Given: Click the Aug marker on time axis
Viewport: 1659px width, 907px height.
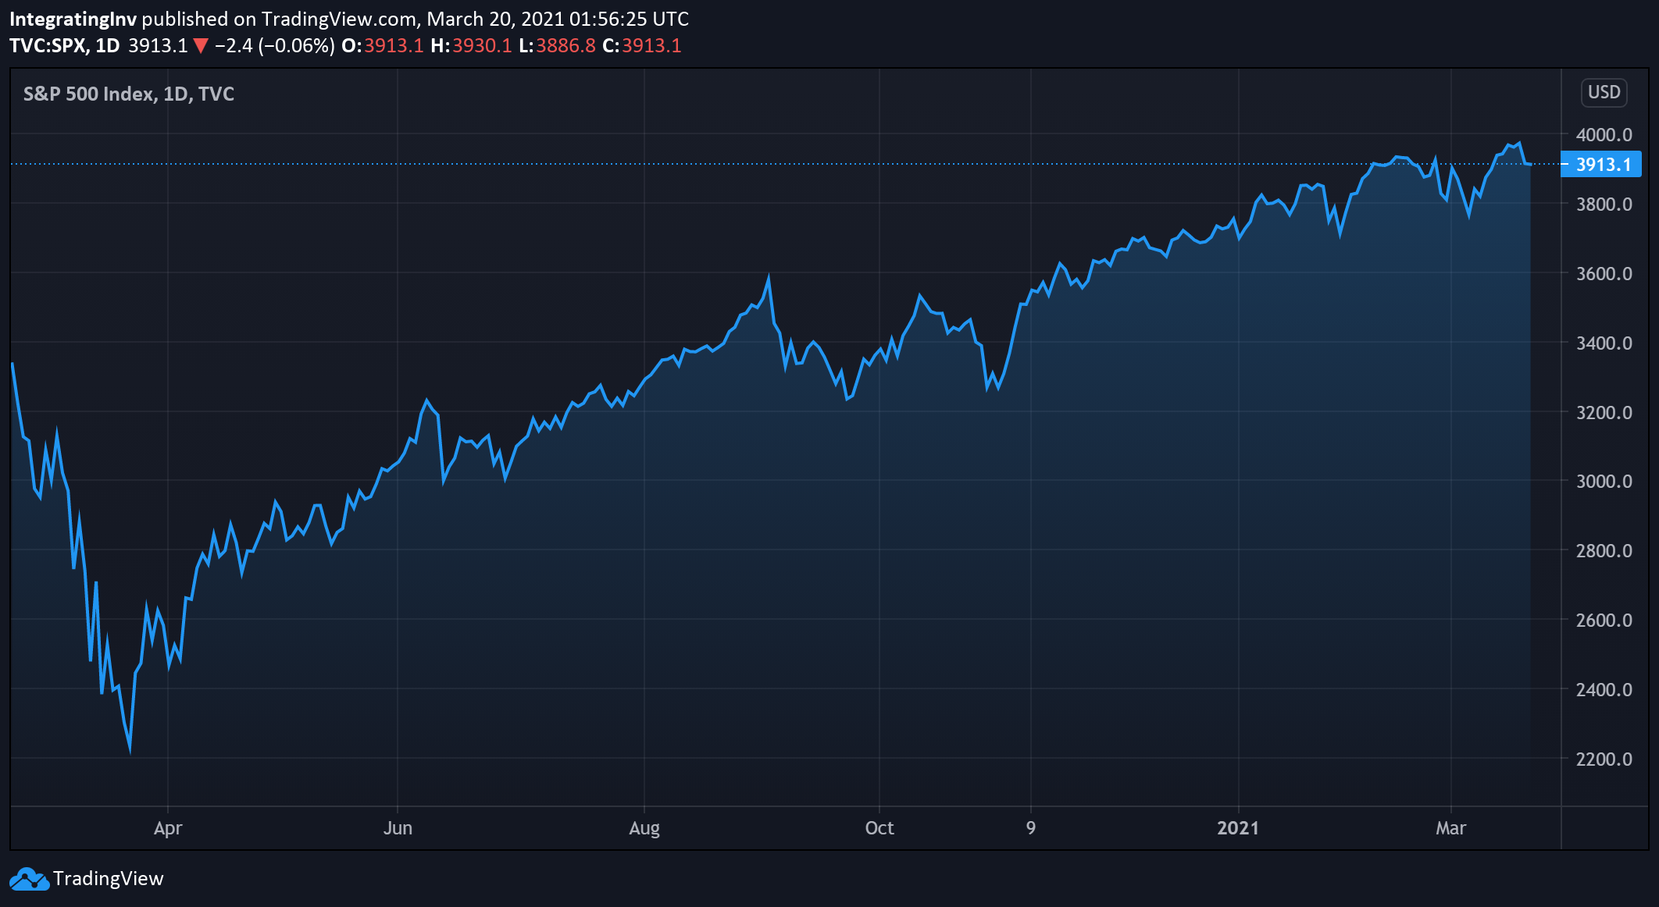Looking at the screenshot, I should 644,828.
